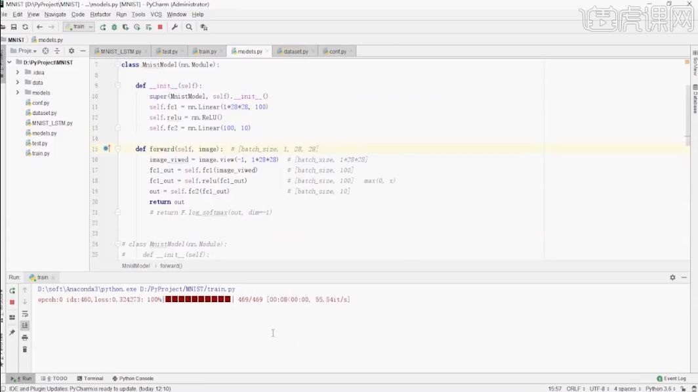Open settings via the wrench icon
Viewport: 698px width, 392px height.
click(174, 27)
